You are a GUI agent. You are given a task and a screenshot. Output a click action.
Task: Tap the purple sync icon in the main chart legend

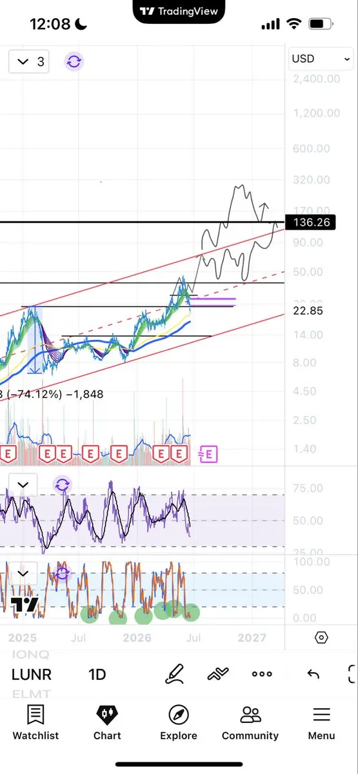point(74,62)
